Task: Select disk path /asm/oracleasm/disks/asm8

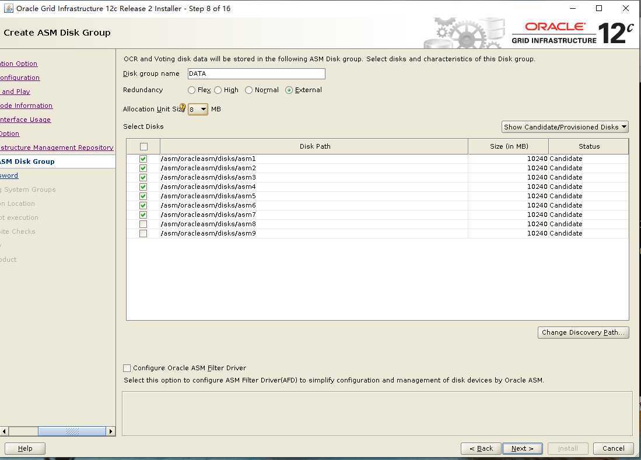Action: coord(208,224)
